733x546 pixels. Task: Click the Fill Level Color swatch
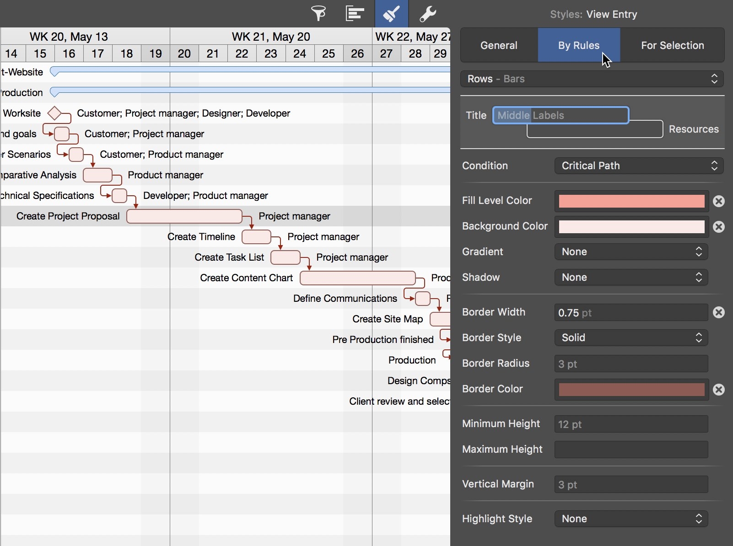click(630, 201)
